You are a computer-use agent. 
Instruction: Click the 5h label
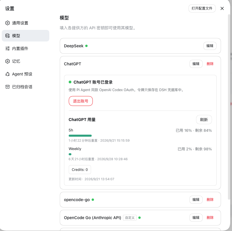(x=71, y=130)
